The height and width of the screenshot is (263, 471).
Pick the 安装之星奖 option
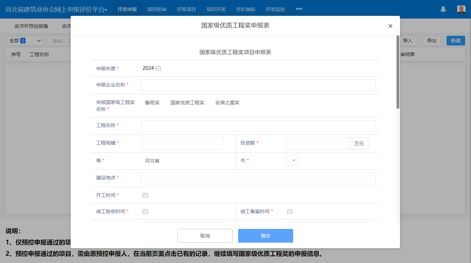(x=227, y=103)
